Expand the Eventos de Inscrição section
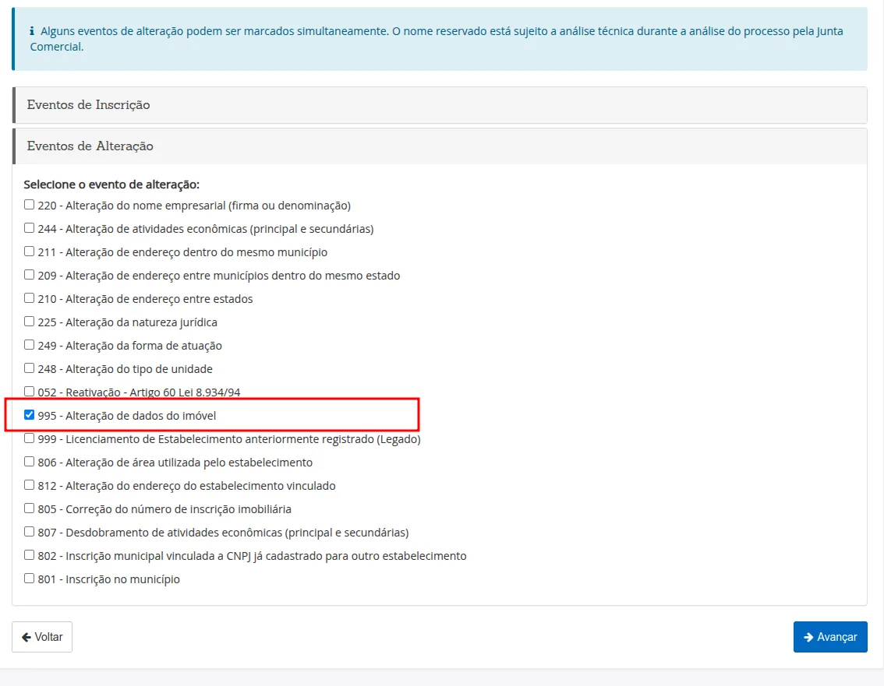 [x=440, y=105]
